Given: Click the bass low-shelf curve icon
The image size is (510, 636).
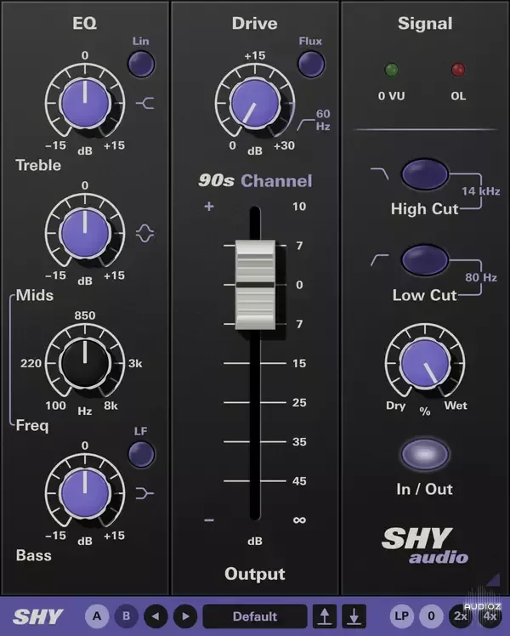Looking at the screenshot, I should click(144, 494).
